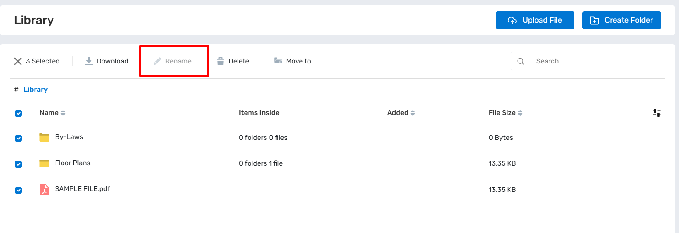Screen dimensions: 679x233
Task: Uncheck the select-all header checkbox
Action: pos(18,113)
